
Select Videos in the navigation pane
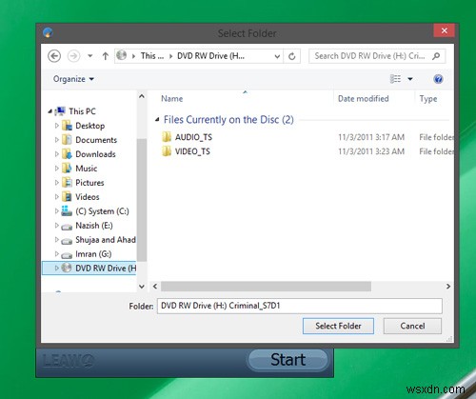click(88, 197)
